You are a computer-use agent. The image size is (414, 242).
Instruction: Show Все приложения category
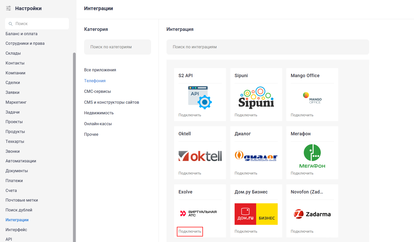point(100,70)
